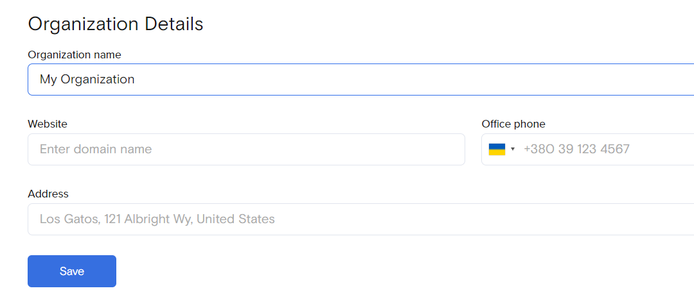Click the "Office phone" label text
694x302 pixels.
point(513,124)
